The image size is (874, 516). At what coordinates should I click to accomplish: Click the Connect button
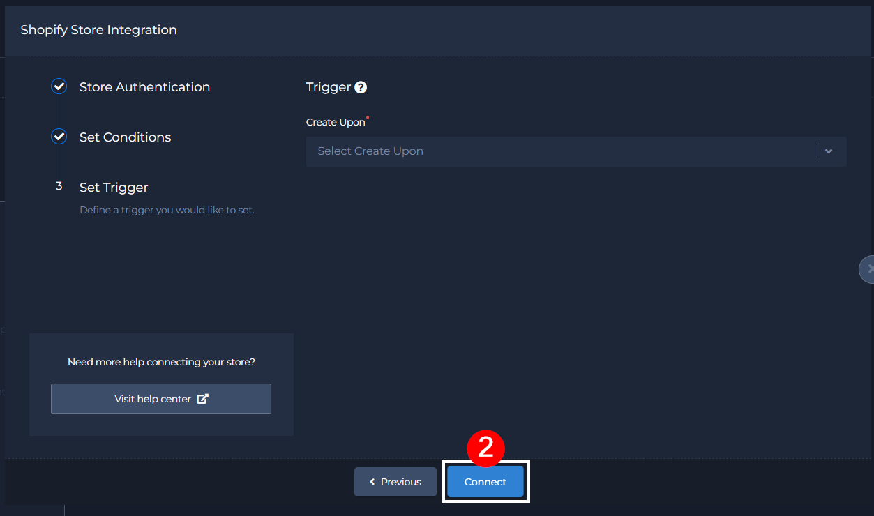(x=485, y=482)
